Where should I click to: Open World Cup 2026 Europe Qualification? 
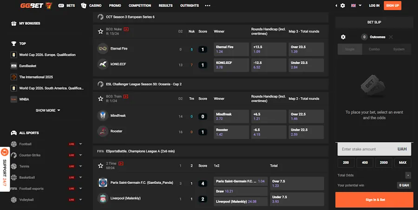[47, 55]
